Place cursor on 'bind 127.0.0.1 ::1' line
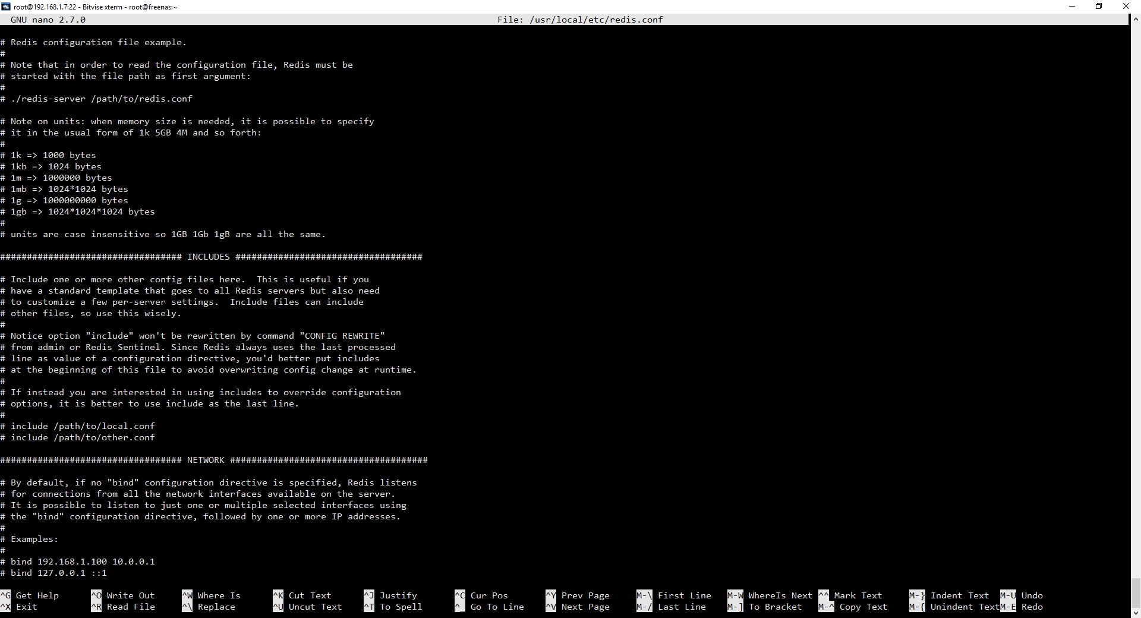1141x618 pixels. point(53,573)
